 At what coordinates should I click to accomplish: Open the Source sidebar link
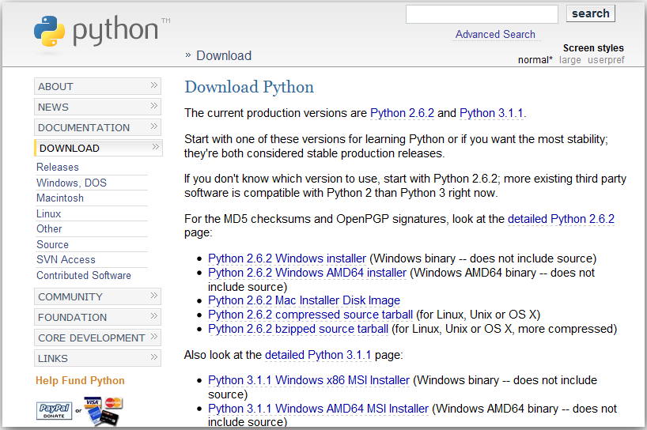pos(52,244)
